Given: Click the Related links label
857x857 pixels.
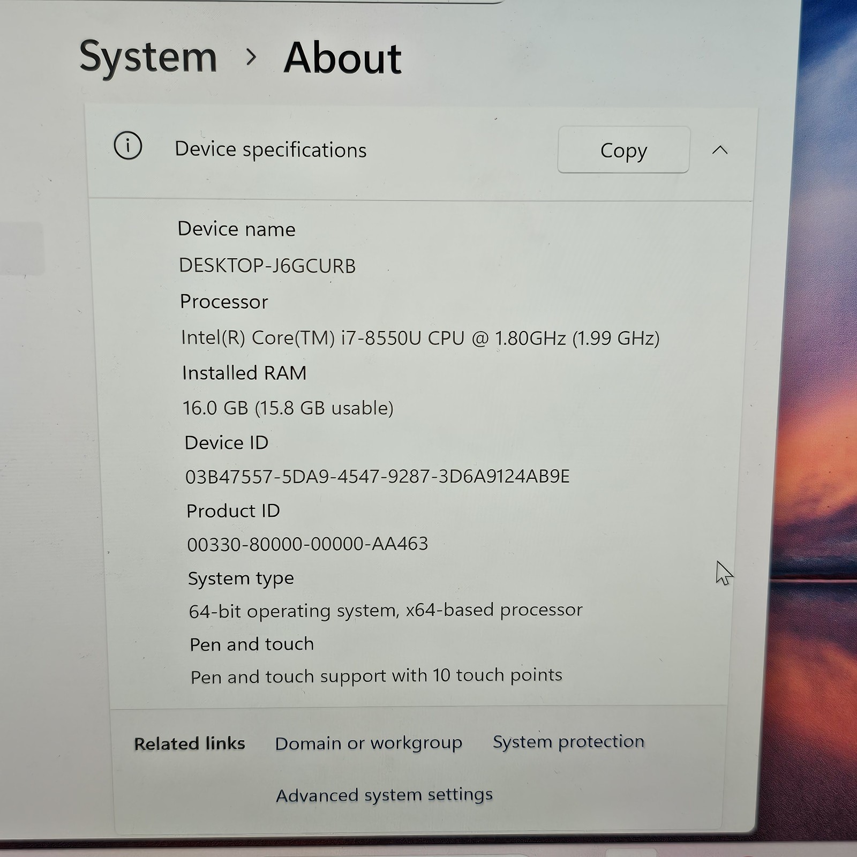Looking at the screenshot, I should 190,743.
